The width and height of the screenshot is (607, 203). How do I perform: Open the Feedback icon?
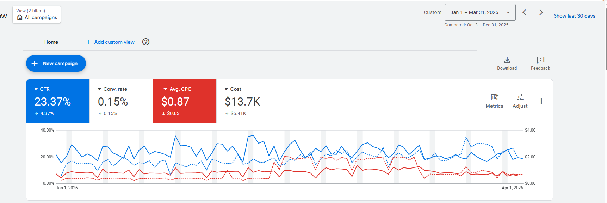tap(540, 60)
